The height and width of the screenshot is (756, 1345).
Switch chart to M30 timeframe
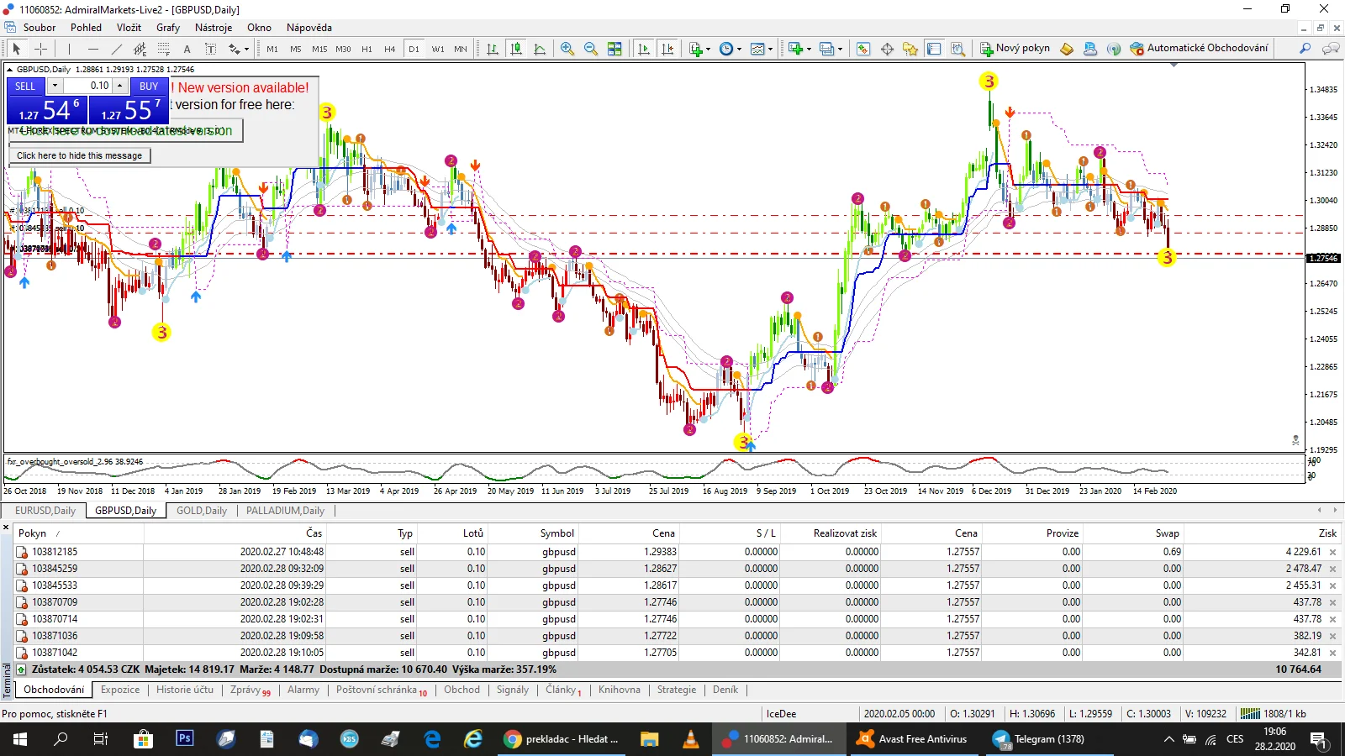(343, 49)
